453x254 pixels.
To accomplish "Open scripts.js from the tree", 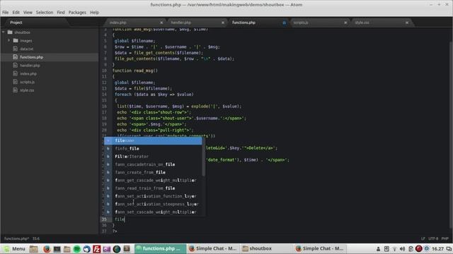I will click(27, 82).
